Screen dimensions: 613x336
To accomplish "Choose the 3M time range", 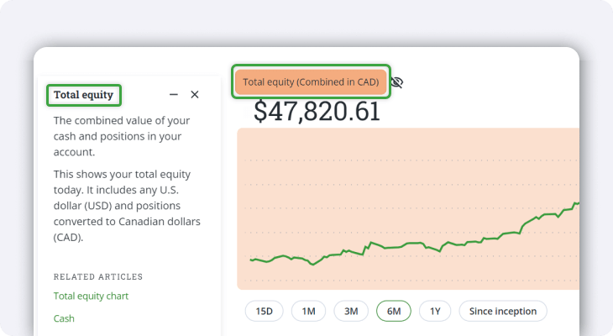I will tap(351, 311).
